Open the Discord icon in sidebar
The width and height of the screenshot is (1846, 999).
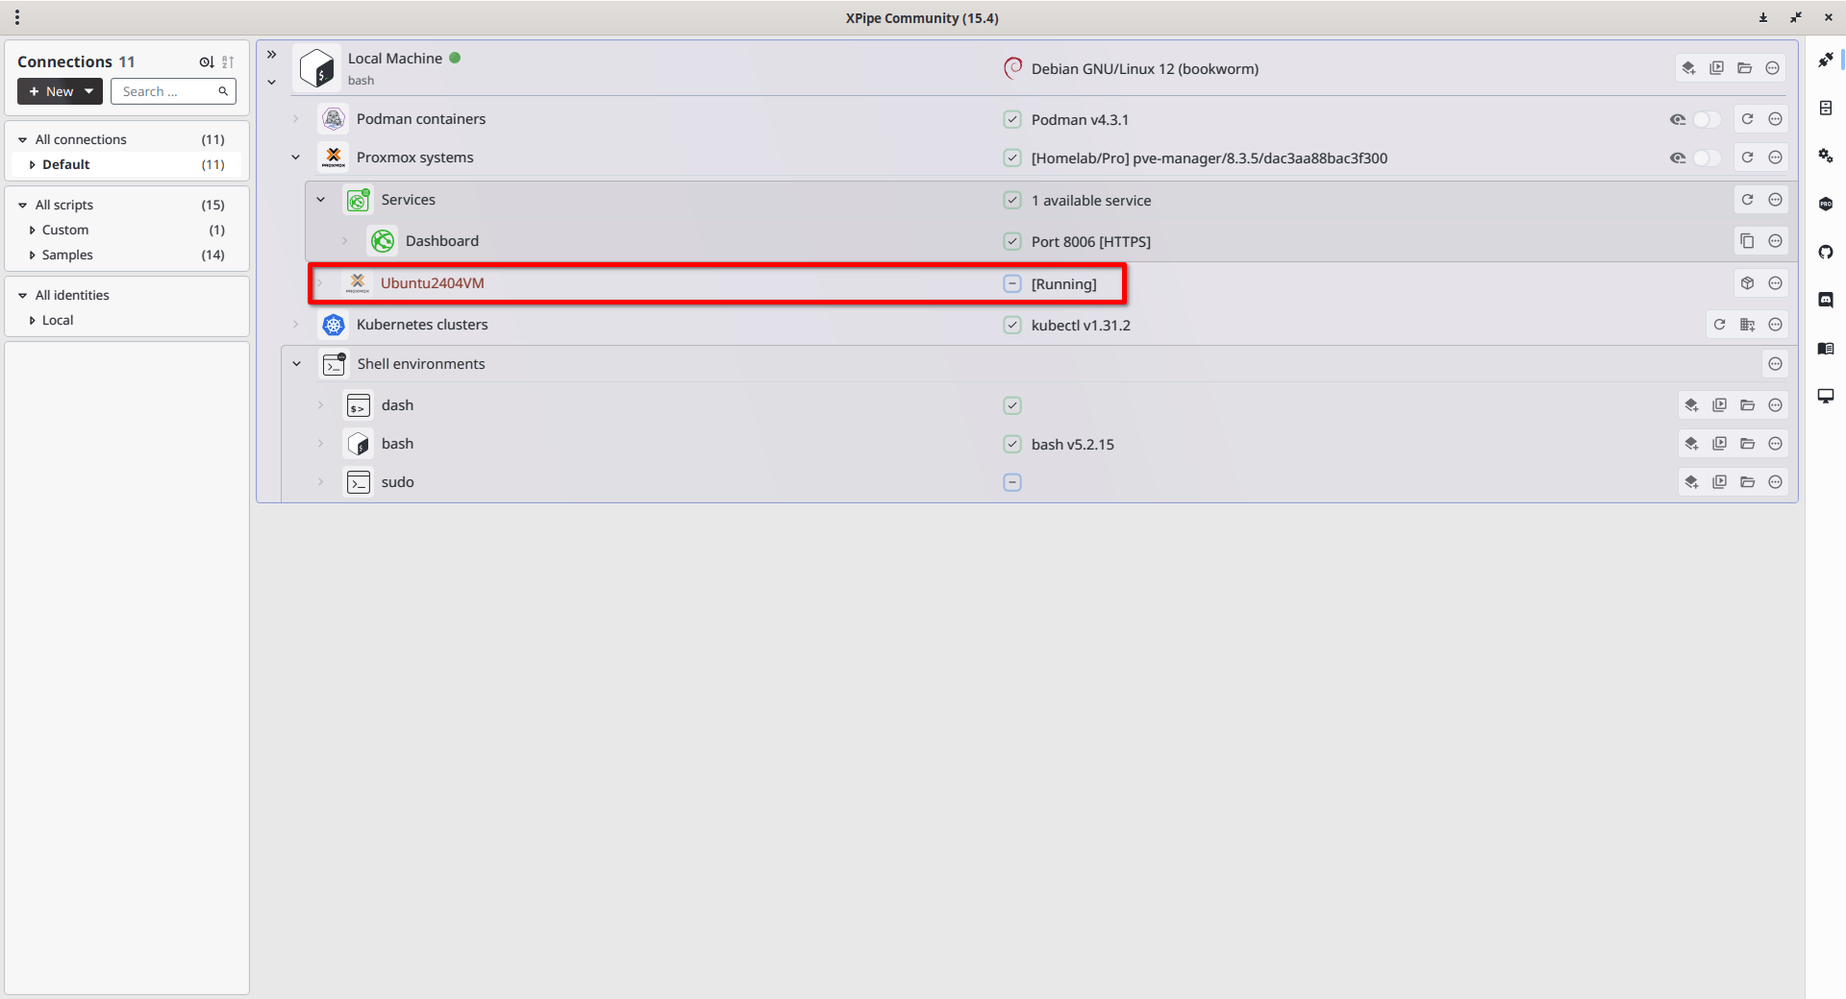click(1825, 300)
